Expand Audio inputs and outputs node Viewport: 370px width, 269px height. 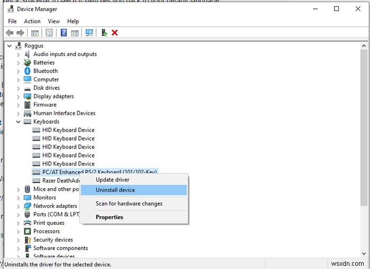[x=18, y=54]
